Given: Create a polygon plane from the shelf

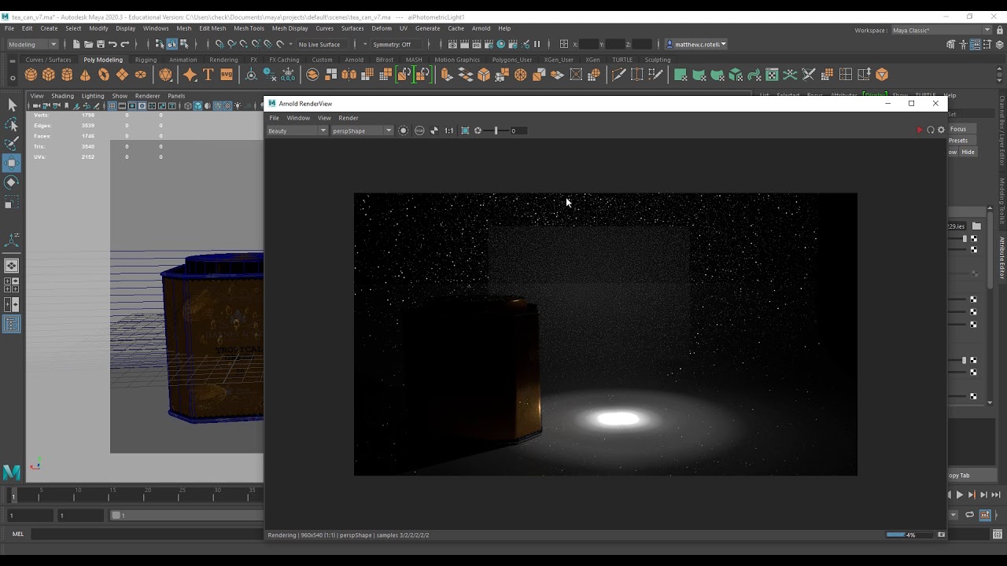Looking at the screenshot, I should (122, 75).
